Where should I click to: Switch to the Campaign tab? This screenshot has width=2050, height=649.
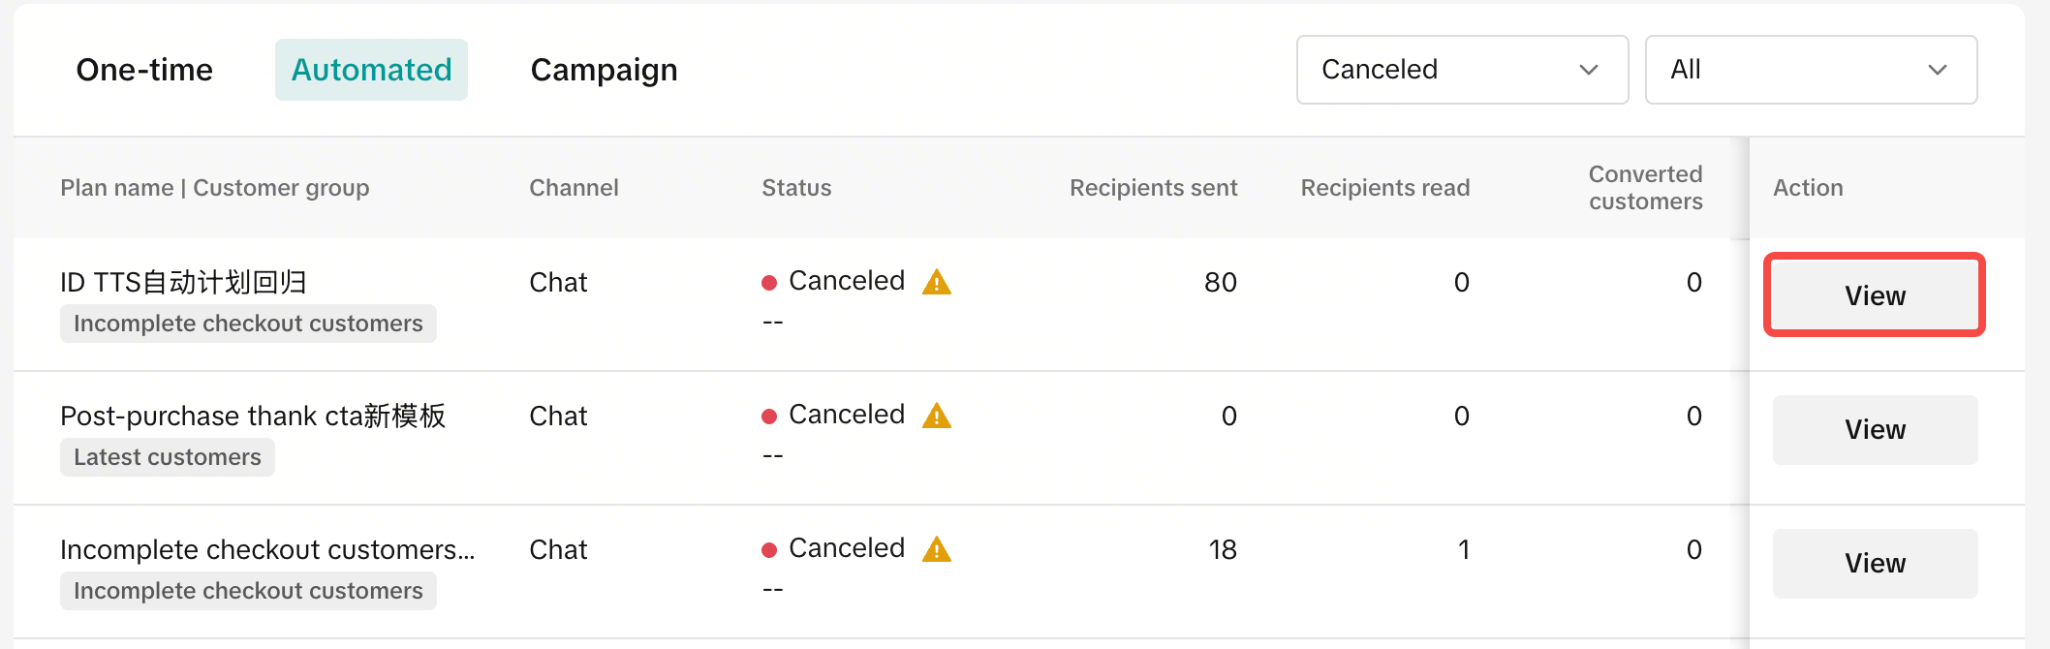pos(604,70)
